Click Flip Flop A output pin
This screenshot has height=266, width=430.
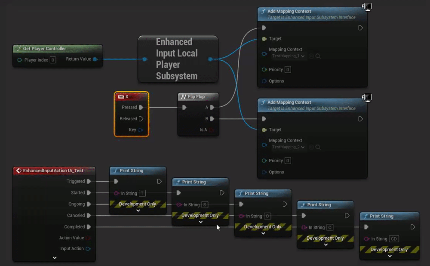[x=212, y=107]
